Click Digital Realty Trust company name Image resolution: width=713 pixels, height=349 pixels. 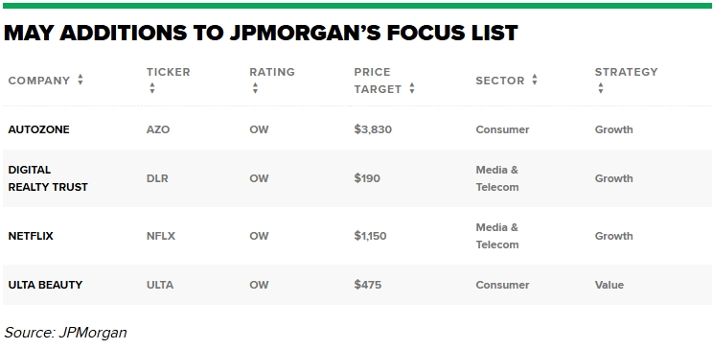point(48,178)
